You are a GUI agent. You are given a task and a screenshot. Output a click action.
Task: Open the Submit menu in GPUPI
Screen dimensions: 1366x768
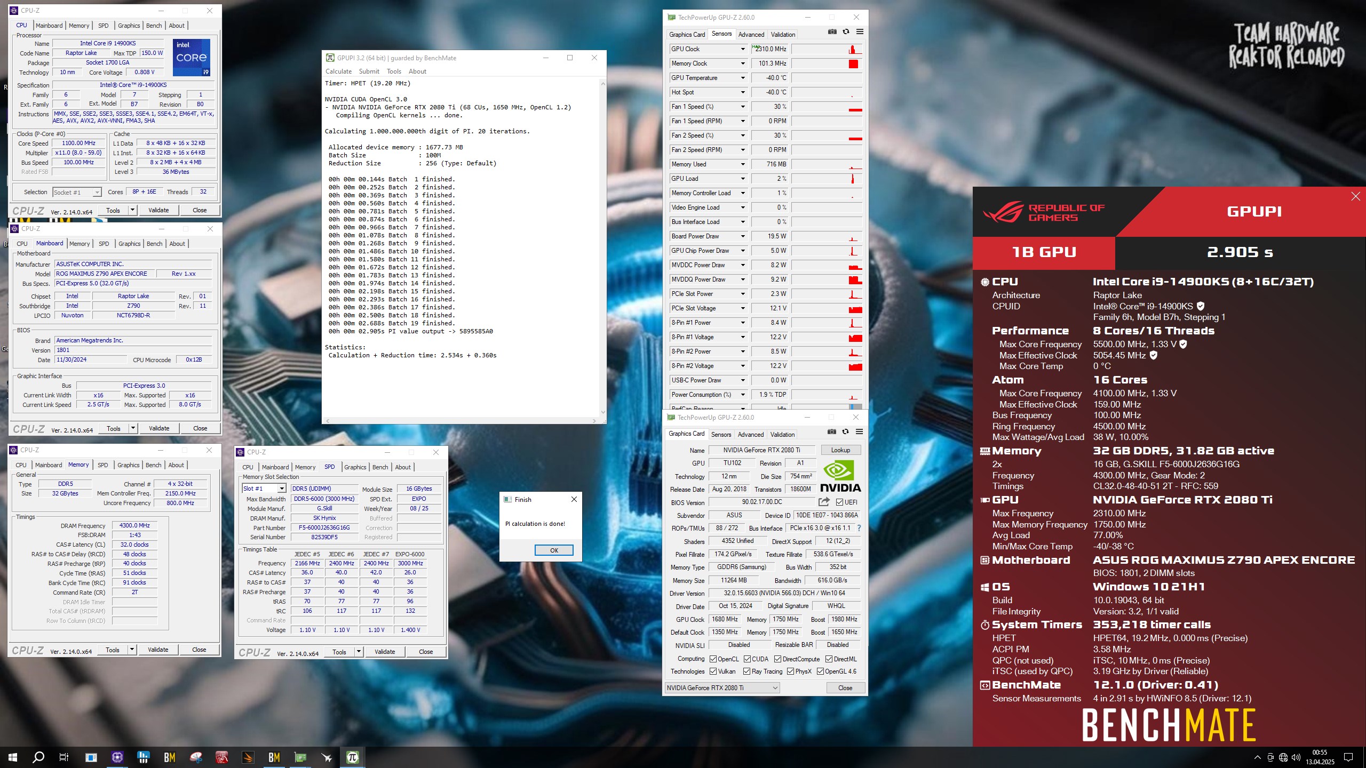coord(369,71)
